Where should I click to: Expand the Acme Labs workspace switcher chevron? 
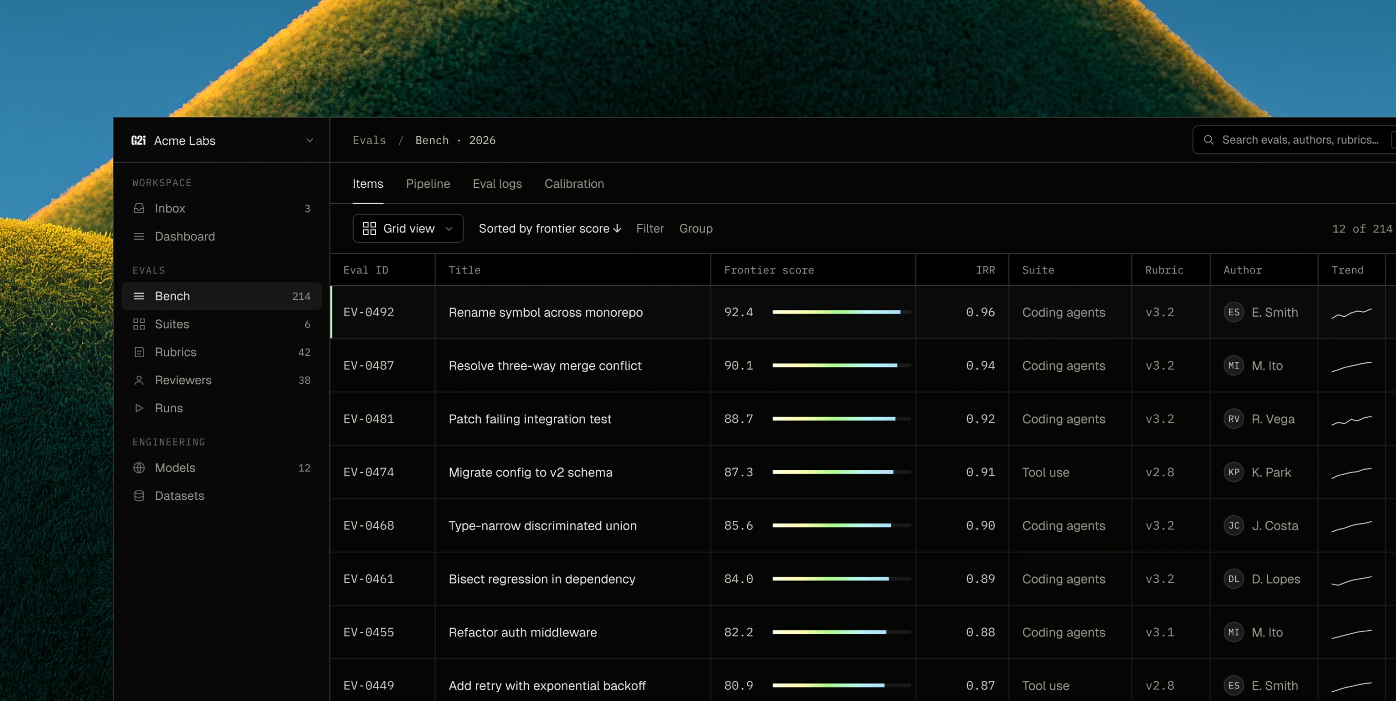click(309, 140)
